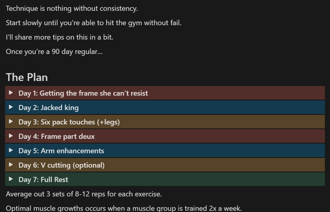Screen dimensions: 330x212
Task: Click the 'Day 7: Full Rest' text
Action: click(x=43, y=180)
